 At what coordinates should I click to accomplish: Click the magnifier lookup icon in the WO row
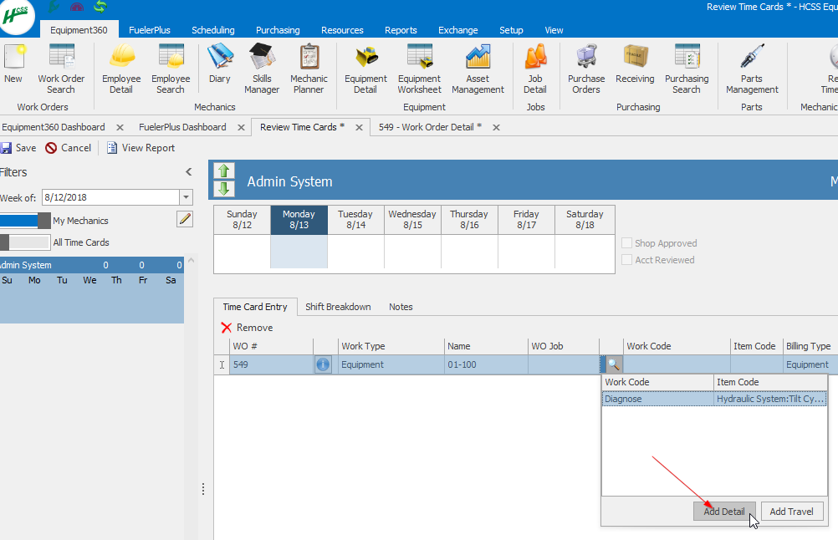tap(614, 364)
